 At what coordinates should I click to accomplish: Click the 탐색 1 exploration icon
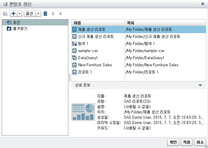74,44
